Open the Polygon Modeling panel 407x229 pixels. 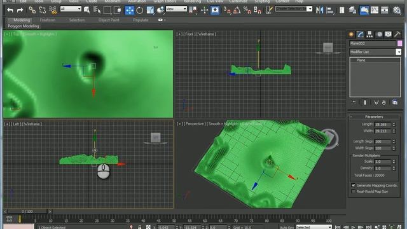pyautogui.click(x=23, y=26)
